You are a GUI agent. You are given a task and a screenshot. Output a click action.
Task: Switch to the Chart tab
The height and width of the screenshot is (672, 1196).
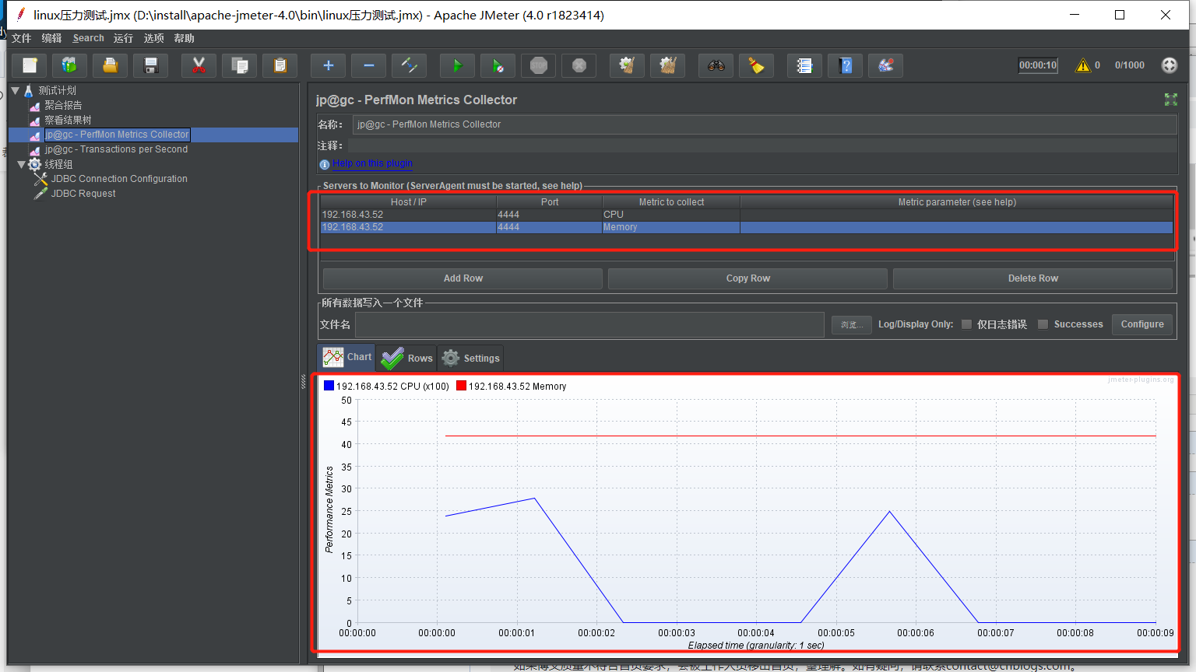point(346,357)
